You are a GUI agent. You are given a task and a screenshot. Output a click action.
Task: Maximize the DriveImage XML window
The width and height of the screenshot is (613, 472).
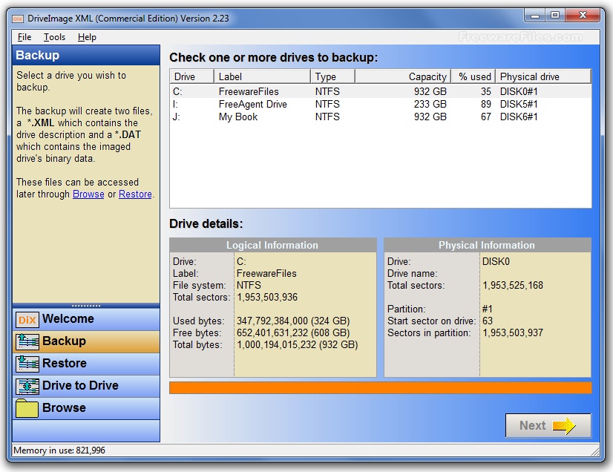[555, 16]
